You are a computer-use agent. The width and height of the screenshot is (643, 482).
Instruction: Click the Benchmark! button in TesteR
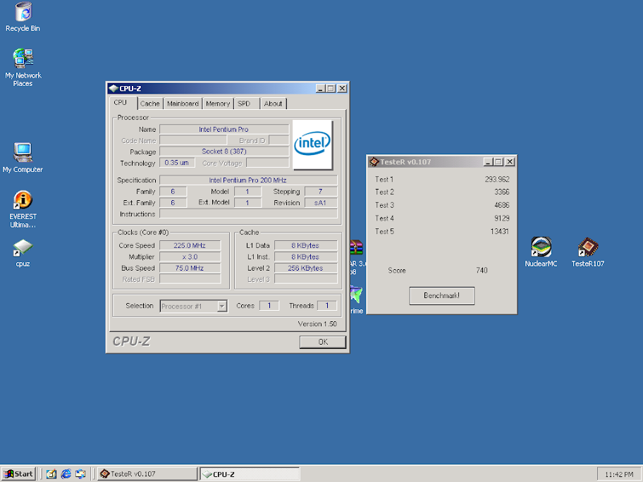click(441, 295)
